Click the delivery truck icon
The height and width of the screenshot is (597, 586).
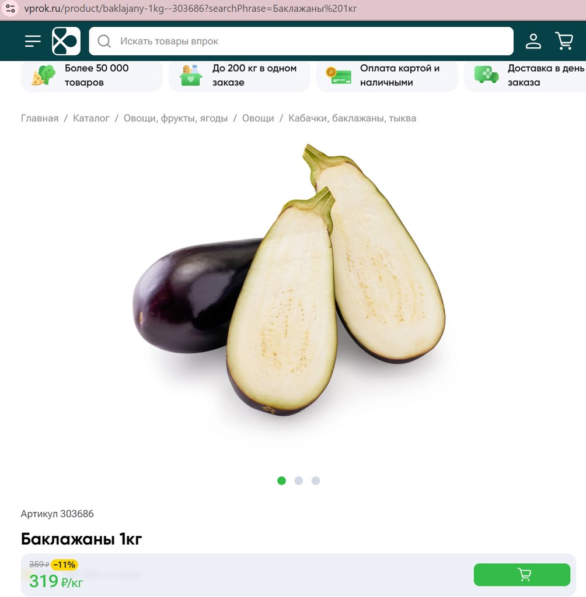[x=486, y=75]
